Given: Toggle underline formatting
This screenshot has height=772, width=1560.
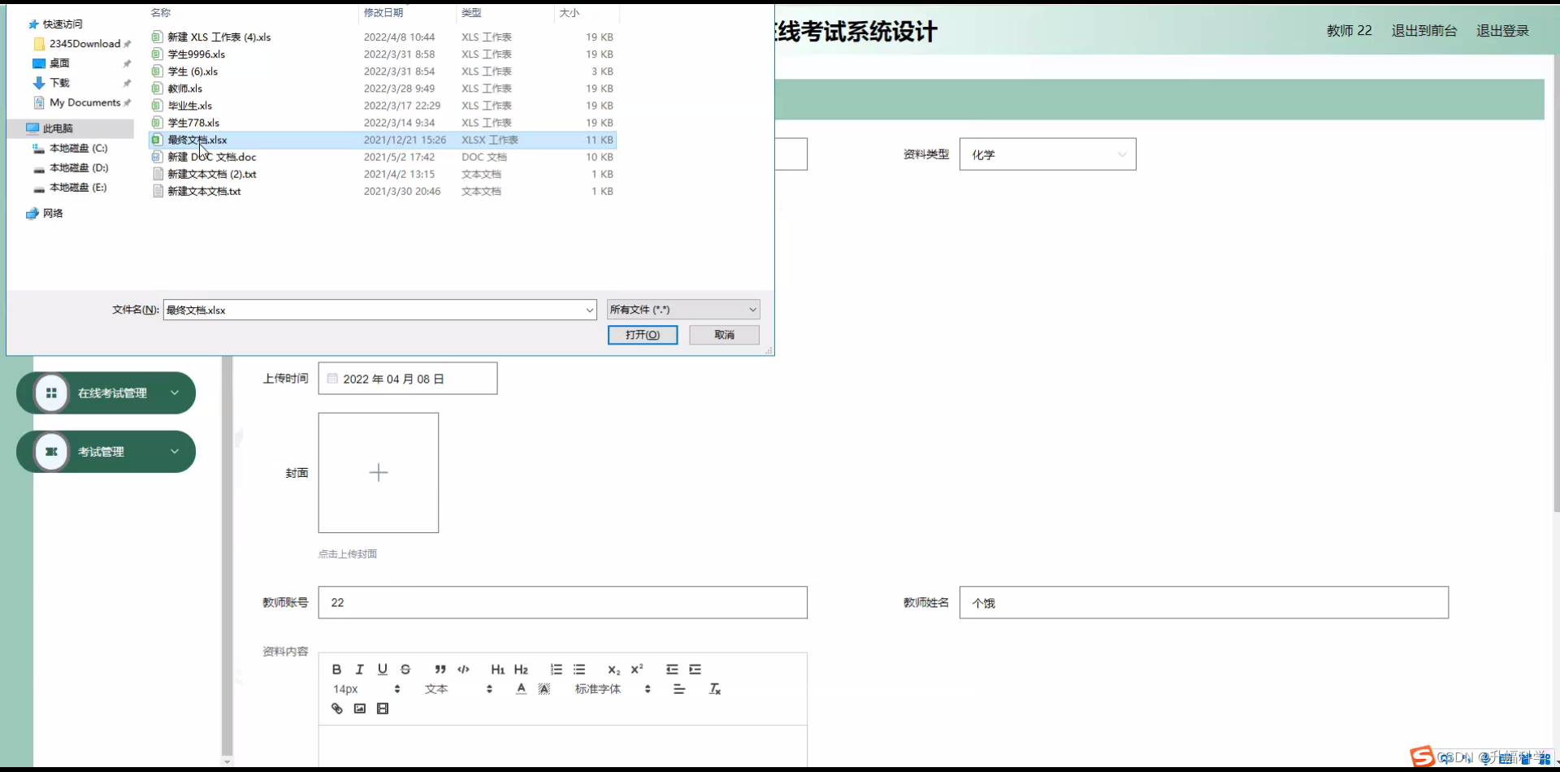Looking at the screenshot, I should [382, 669].
